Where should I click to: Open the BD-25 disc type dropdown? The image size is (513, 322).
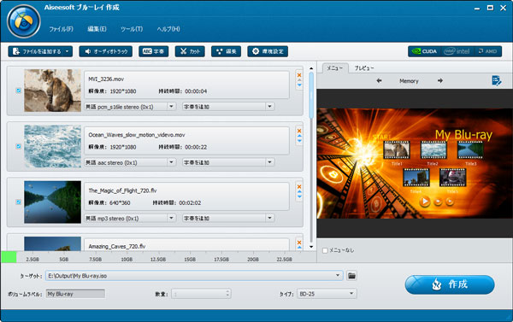click(x=327, y=294)
